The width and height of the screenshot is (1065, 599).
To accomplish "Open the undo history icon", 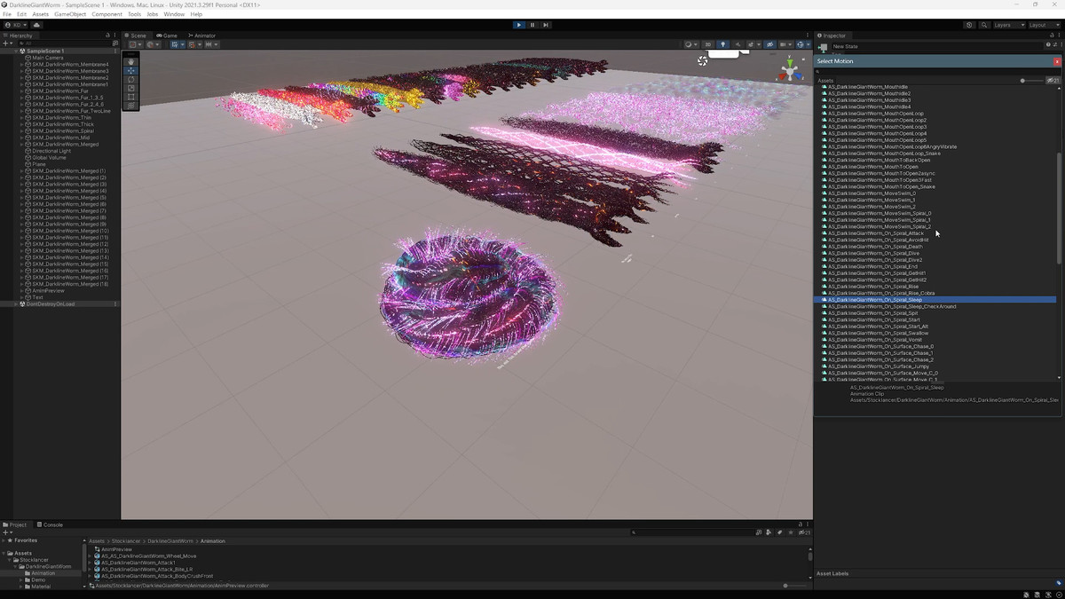I will point(969,25).
